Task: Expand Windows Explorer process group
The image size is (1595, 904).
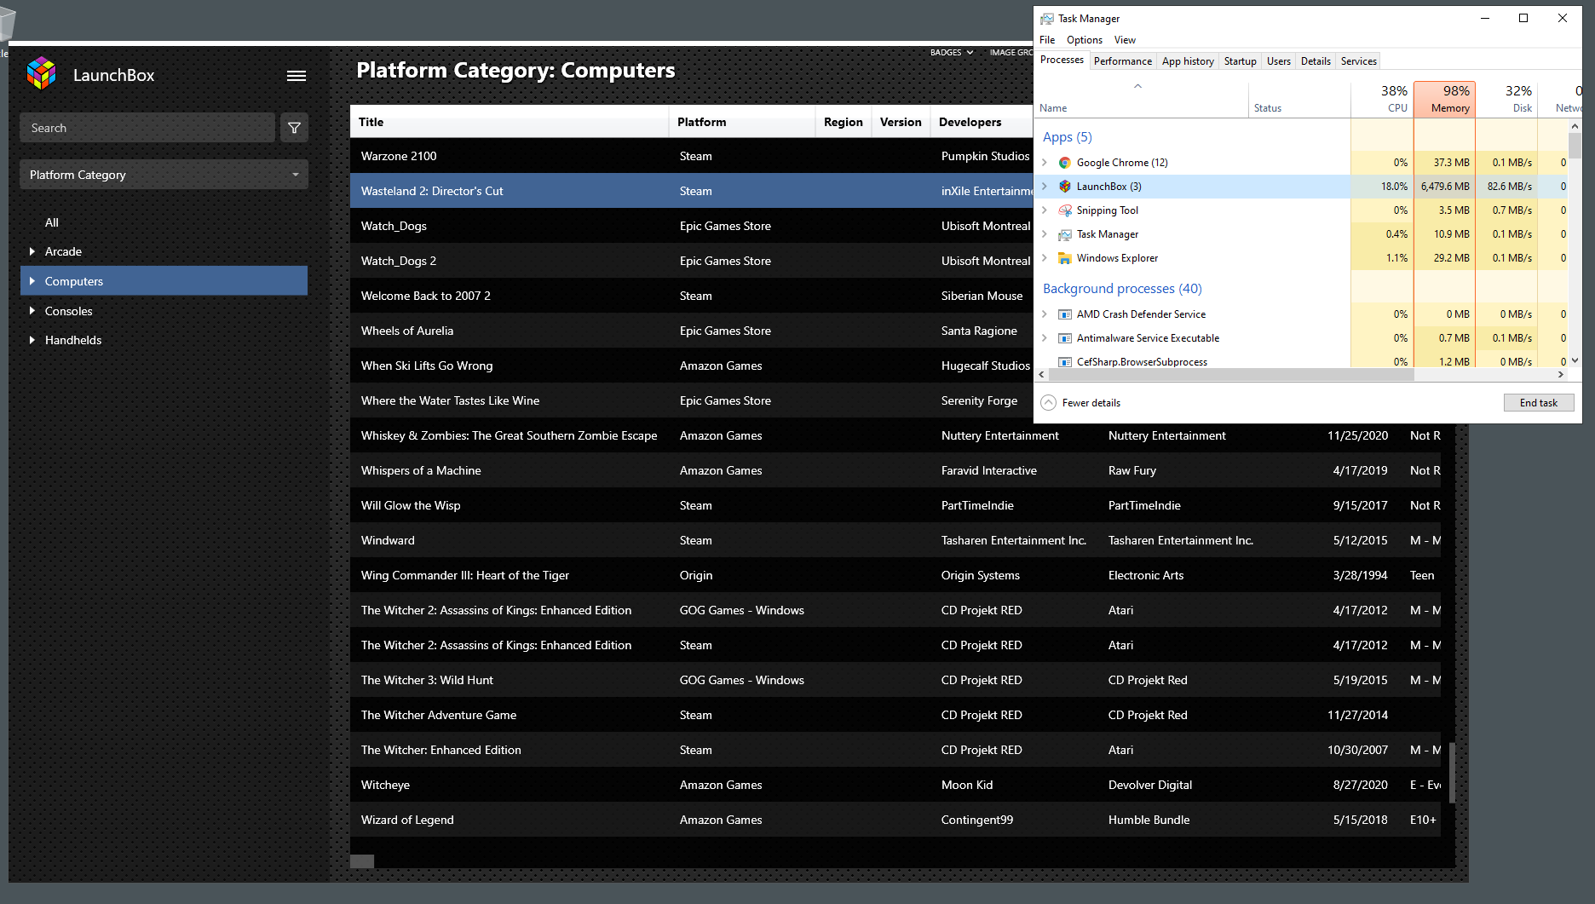Action: [x=1045, y=258]
